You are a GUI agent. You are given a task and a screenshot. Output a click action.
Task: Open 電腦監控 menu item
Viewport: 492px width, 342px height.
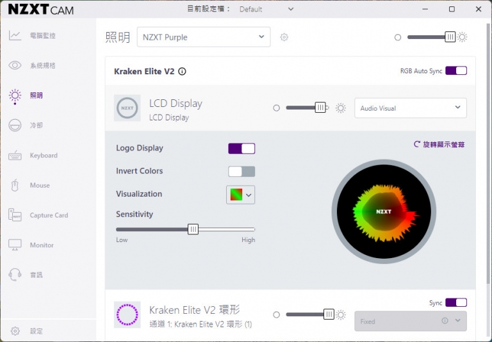click(x=43, y=35)
